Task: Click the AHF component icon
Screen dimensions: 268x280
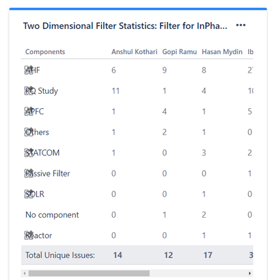Action: coord(29,70)
